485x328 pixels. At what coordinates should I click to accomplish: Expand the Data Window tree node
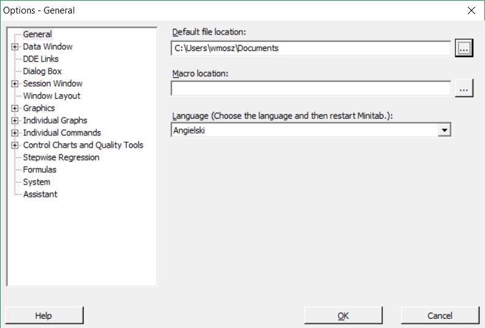point(15,47)
